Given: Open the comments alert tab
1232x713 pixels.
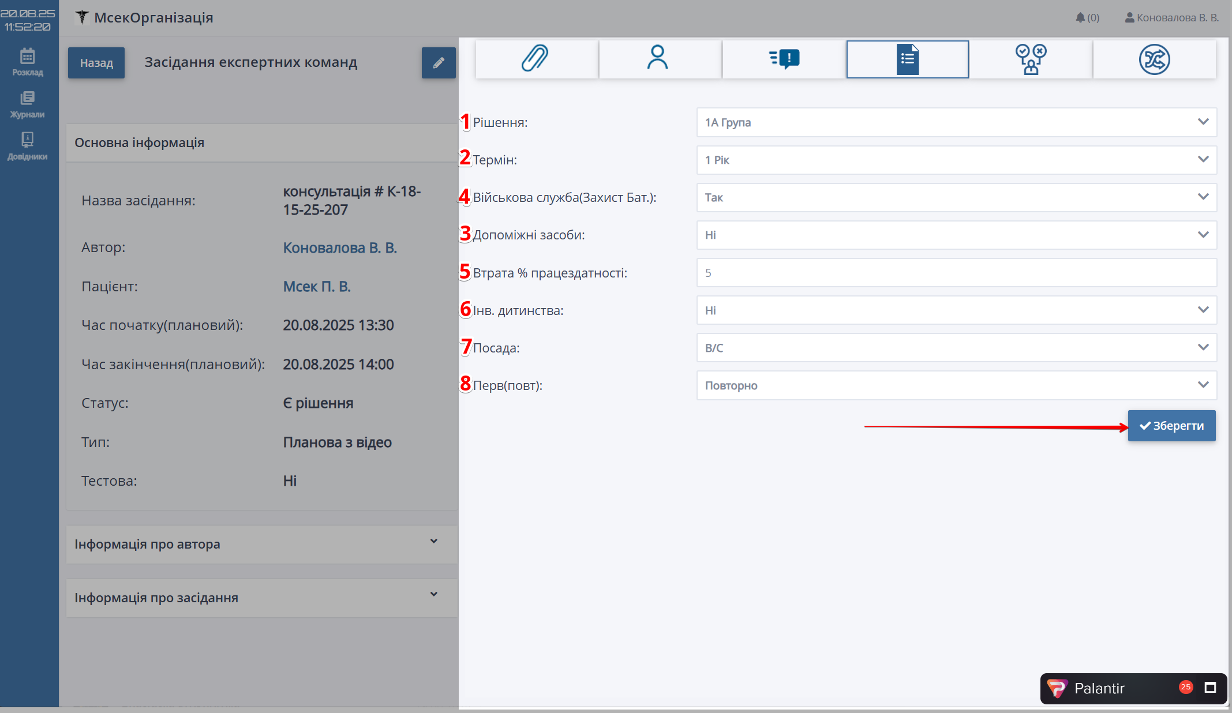Looking at the screenshot, I should click(x=784, y=59).
